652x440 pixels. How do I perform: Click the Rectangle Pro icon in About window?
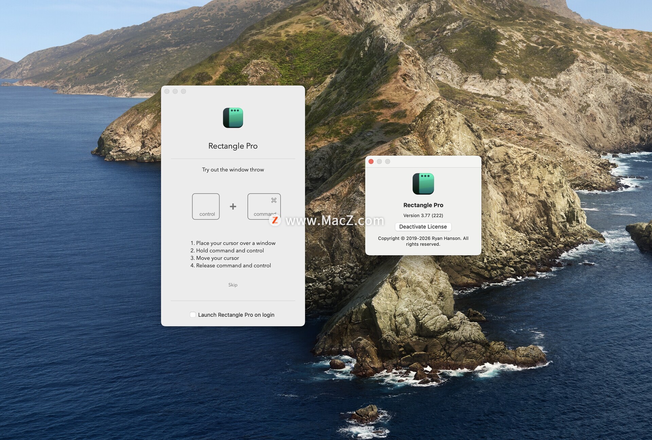[x=423, y=183]
